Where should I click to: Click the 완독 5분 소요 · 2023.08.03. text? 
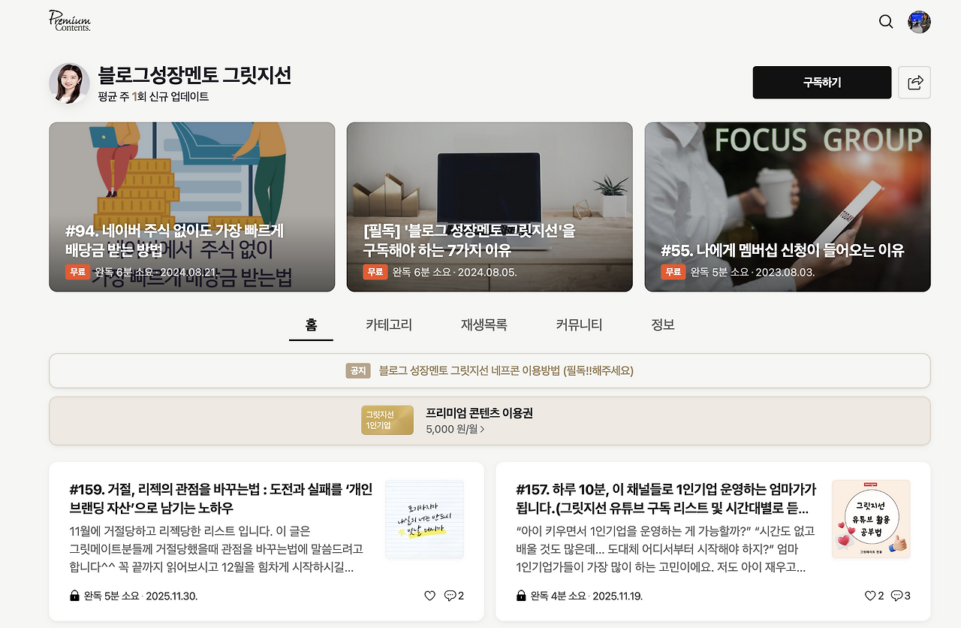coord(752,272)
